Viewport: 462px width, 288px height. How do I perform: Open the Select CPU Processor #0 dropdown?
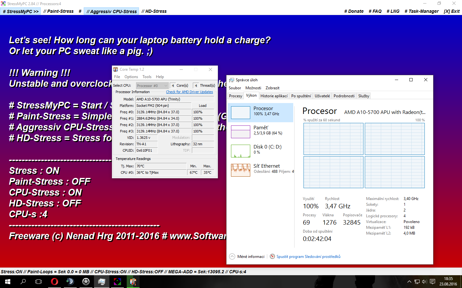(152, 85)
